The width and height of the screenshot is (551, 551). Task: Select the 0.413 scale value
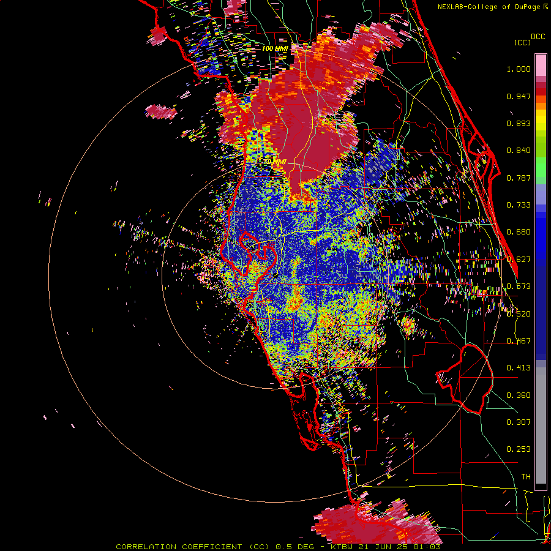tap(519, 368)
